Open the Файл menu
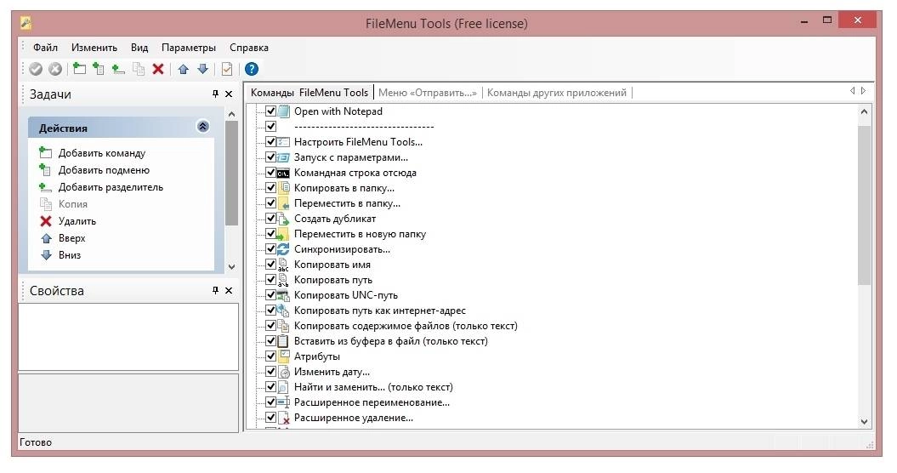The image size is (897, 473). 45,48
